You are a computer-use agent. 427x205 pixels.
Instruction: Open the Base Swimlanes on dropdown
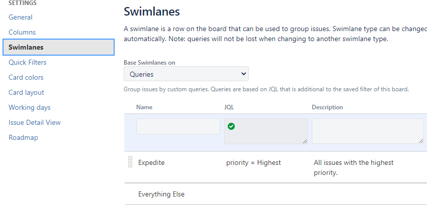(x=186, y=74)
